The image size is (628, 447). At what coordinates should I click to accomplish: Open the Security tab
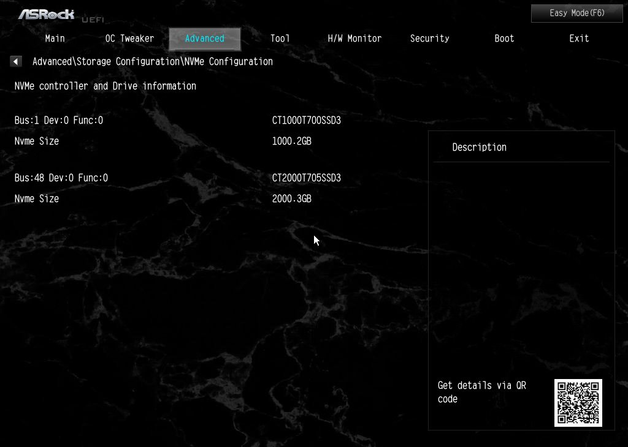point(429,39)
